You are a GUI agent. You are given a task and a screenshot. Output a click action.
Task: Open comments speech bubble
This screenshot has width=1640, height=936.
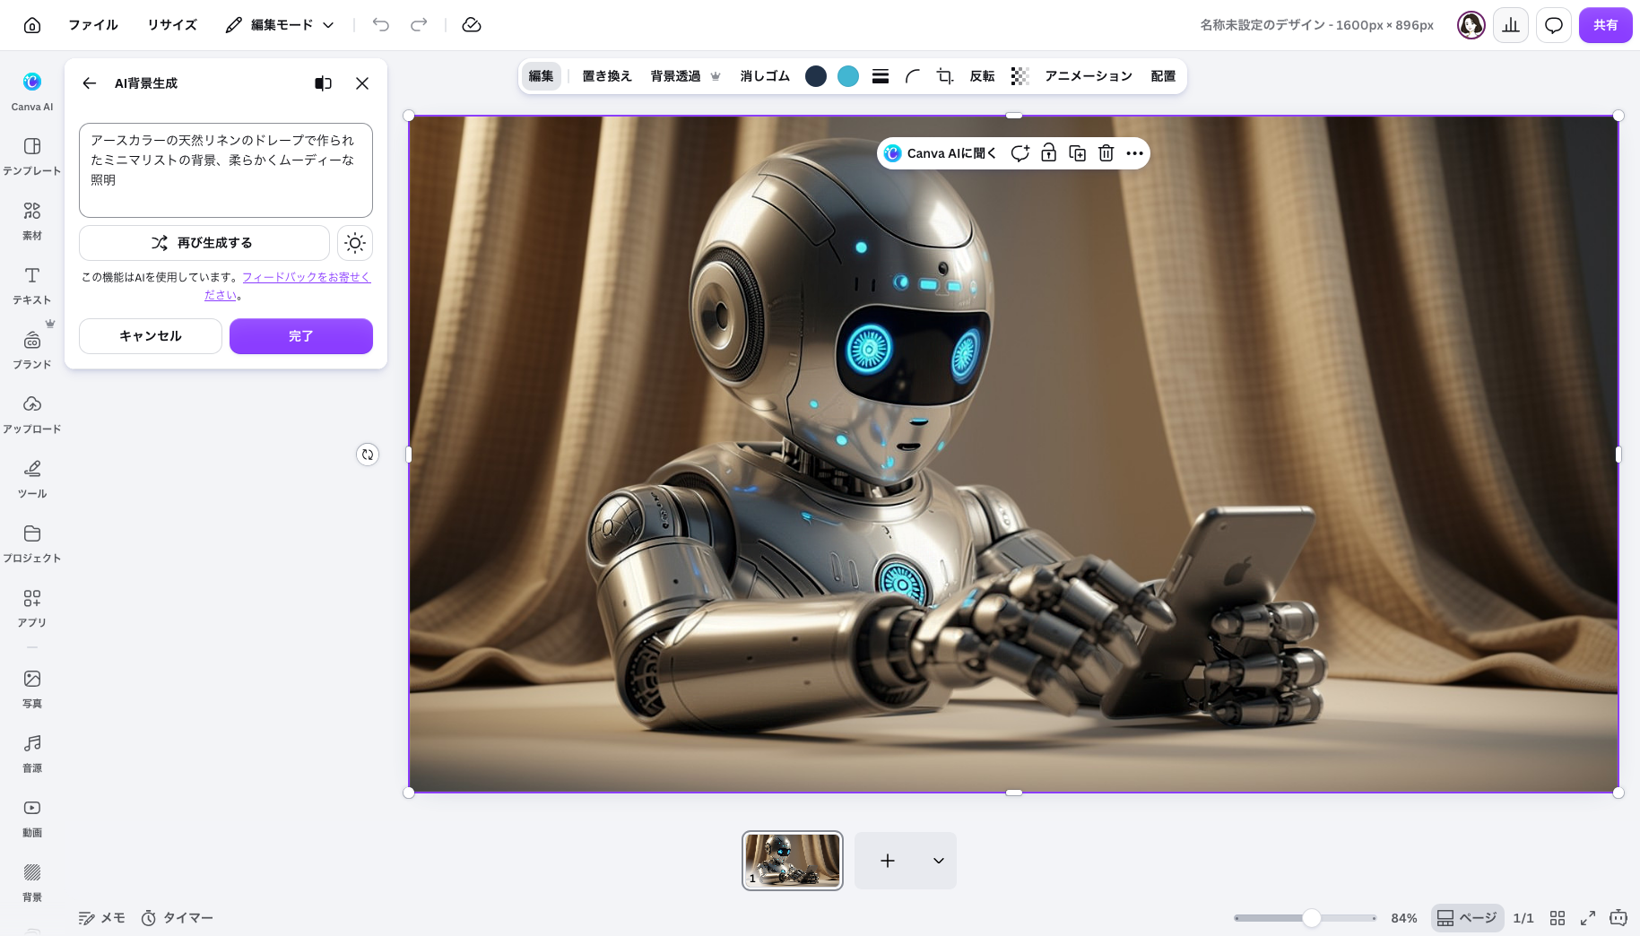point(1554,25)
